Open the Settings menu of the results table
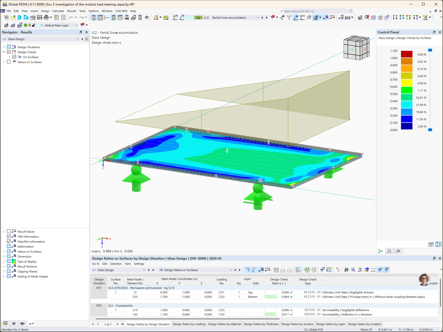 point(139,264)
